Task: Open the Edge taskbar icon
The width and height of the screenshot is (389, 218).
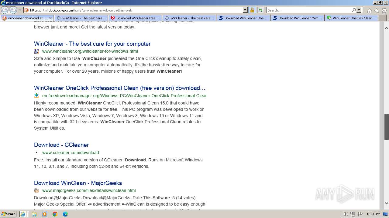Action: click(x=65, y=214)
